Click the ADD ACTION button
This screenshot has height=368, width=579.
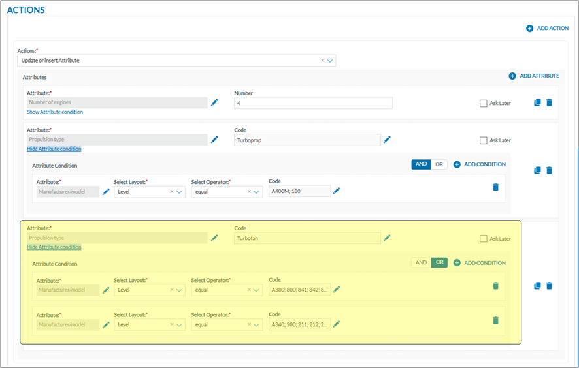point(547,28)
